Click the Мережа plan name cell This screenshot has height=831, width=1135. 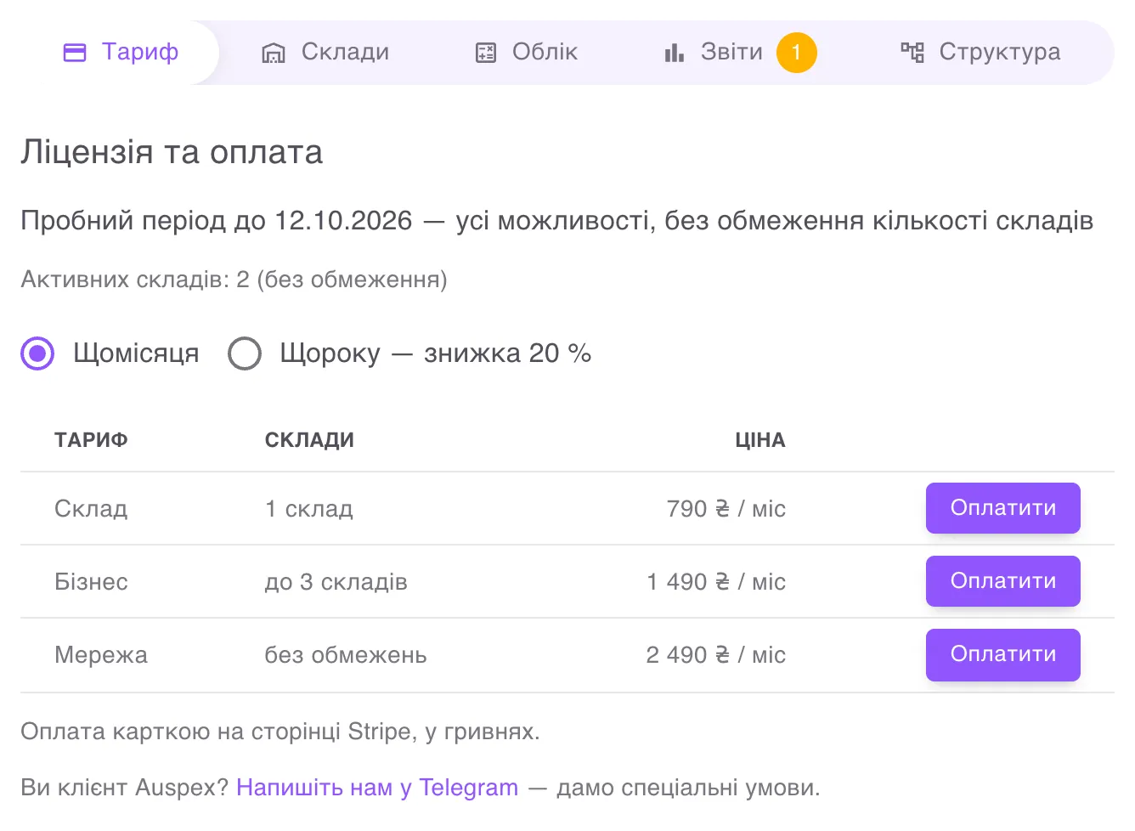point(101,655)
